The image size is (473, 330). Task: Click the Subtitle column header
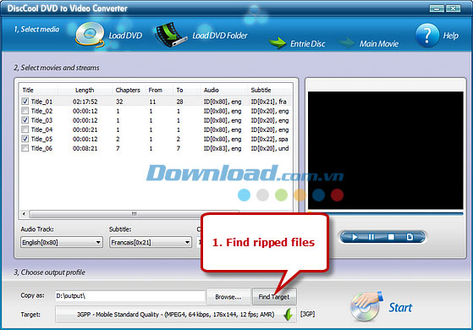tap(261, 90)
